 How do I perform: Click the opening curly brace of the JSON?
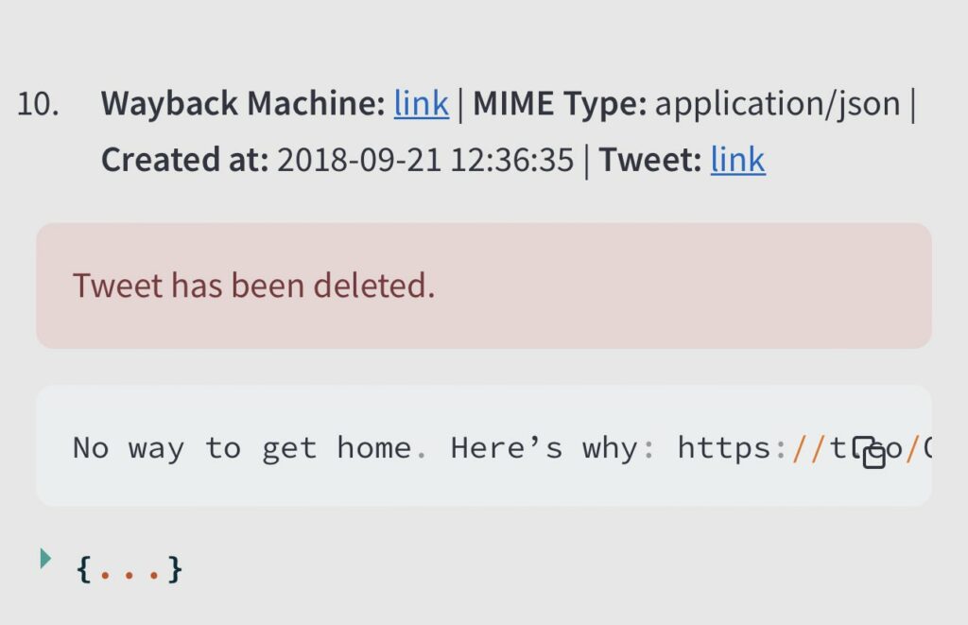click(x=84, y=569)
